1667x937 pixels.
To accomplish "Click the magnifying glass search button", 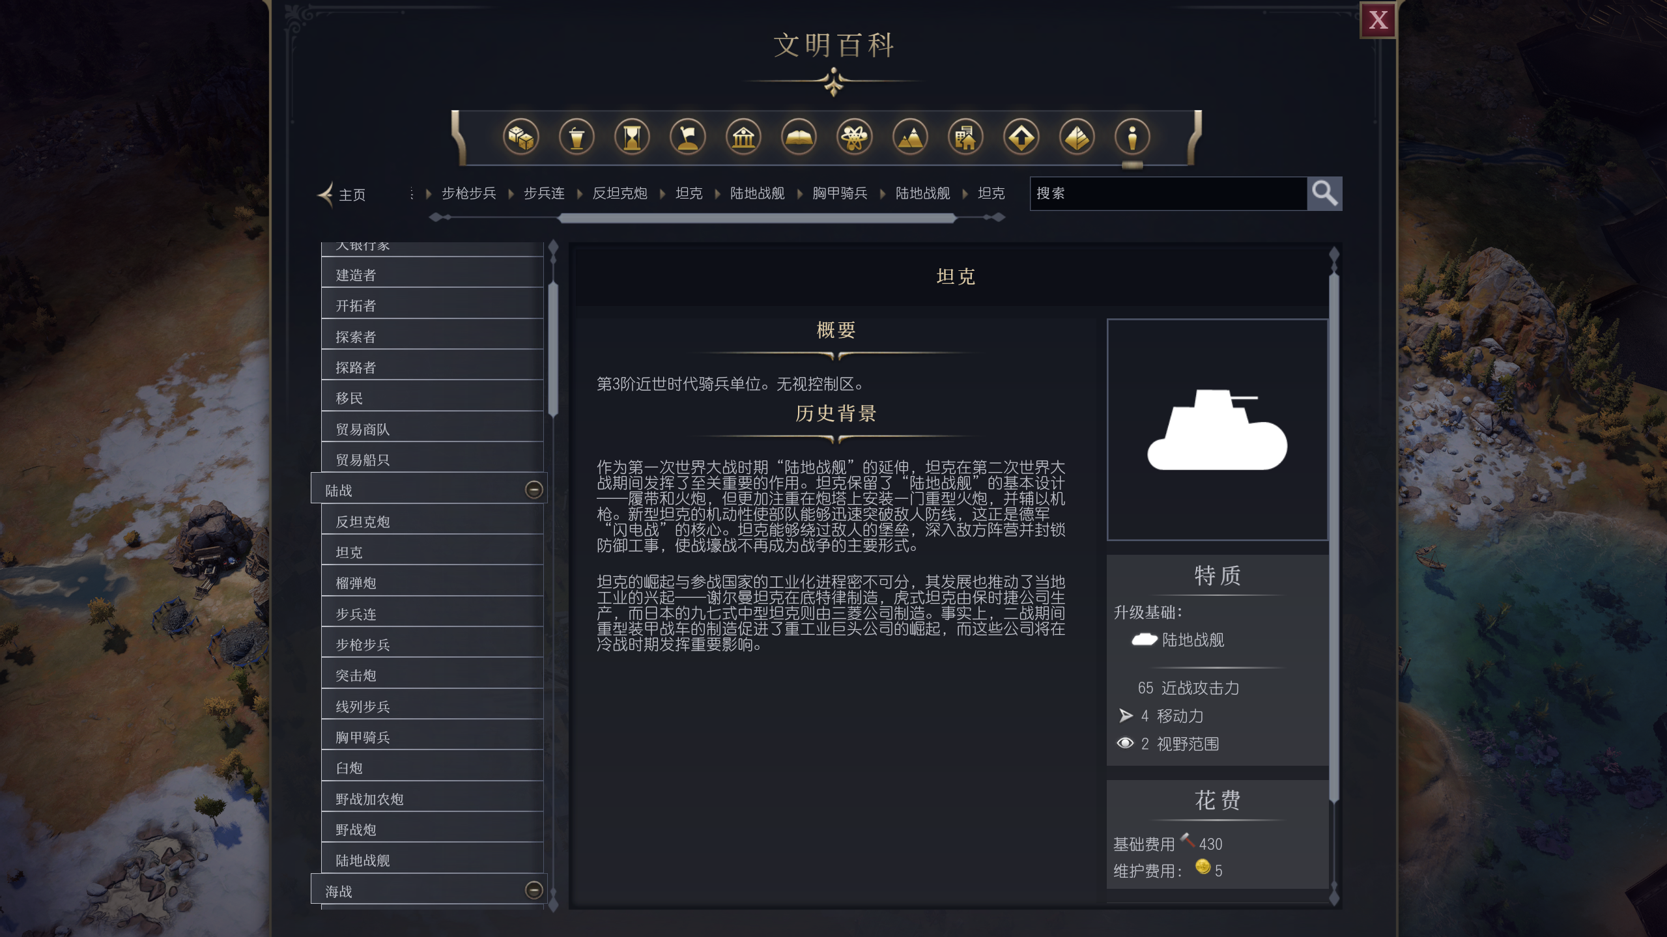I will tap(1324, 193).
